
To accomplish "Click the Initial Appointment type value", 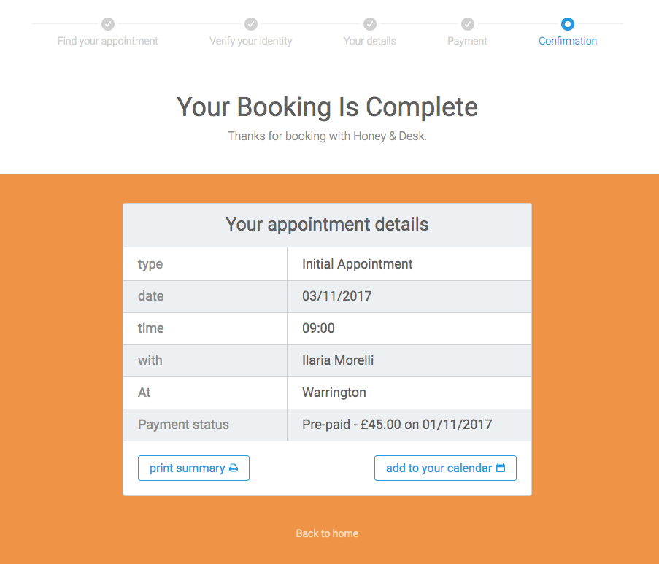I will pyautogui.click(x=358, y=264).
